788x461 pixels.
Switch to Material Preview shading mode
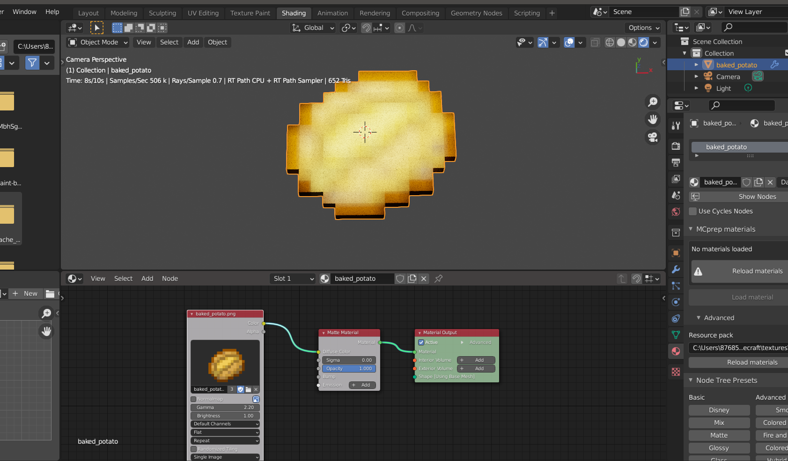coord(632,42)
